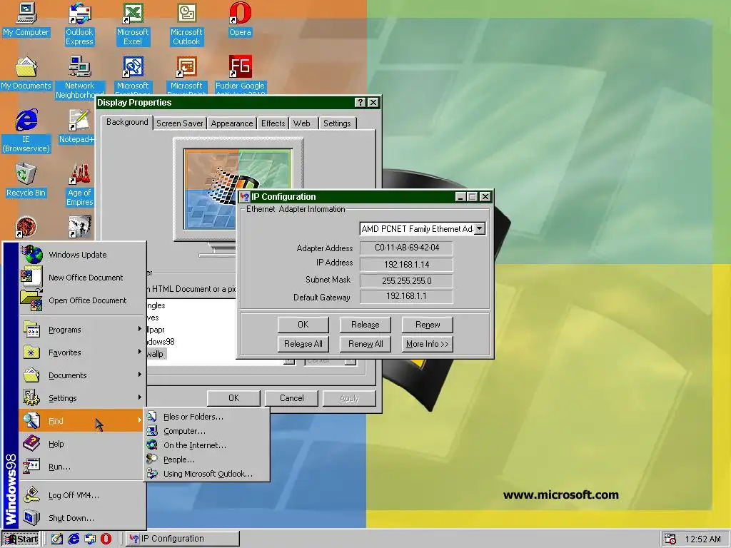Choose Using Microsoft Outlook... in Find submenu
Image resolution: width=731 pixels, height=548 pixels.
point(207,474)
